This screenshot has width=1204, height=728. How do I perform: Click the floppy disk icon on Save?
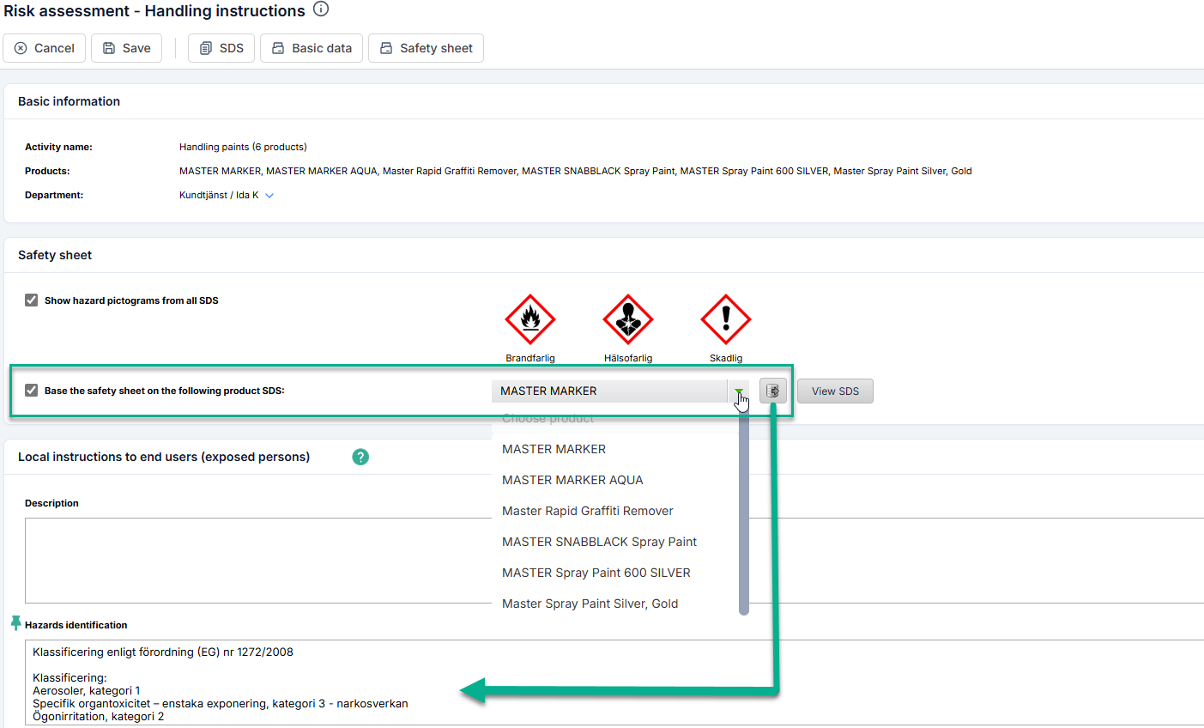[109, 48]
